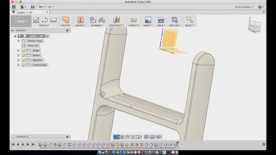
Task: Open the undo history dropdown arrow
Action: click(x=44, y=7)
